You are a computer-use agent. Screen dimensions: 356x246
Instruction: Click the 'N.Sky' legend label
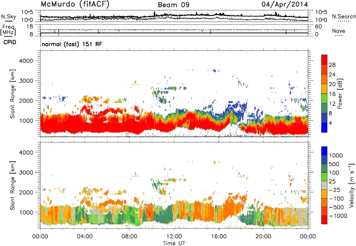(8, 16)
